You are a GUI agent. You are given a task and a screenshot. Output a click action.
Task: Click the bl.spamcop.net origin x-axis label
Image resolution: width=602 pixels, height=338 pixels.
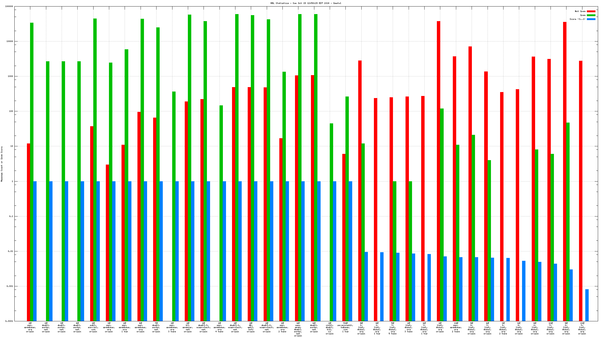tap(188, 327)
